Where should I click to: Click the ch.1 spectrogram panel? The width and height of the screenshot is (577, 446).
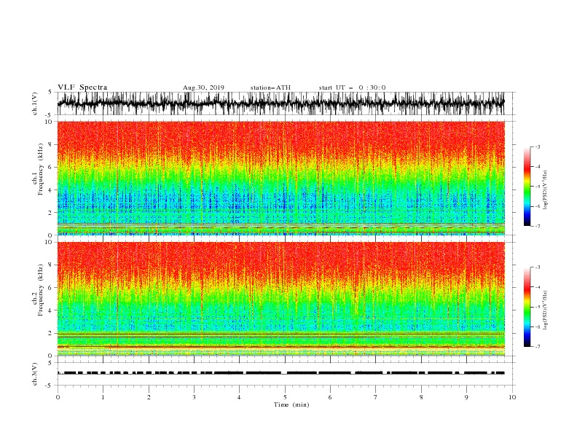point(280,178)
